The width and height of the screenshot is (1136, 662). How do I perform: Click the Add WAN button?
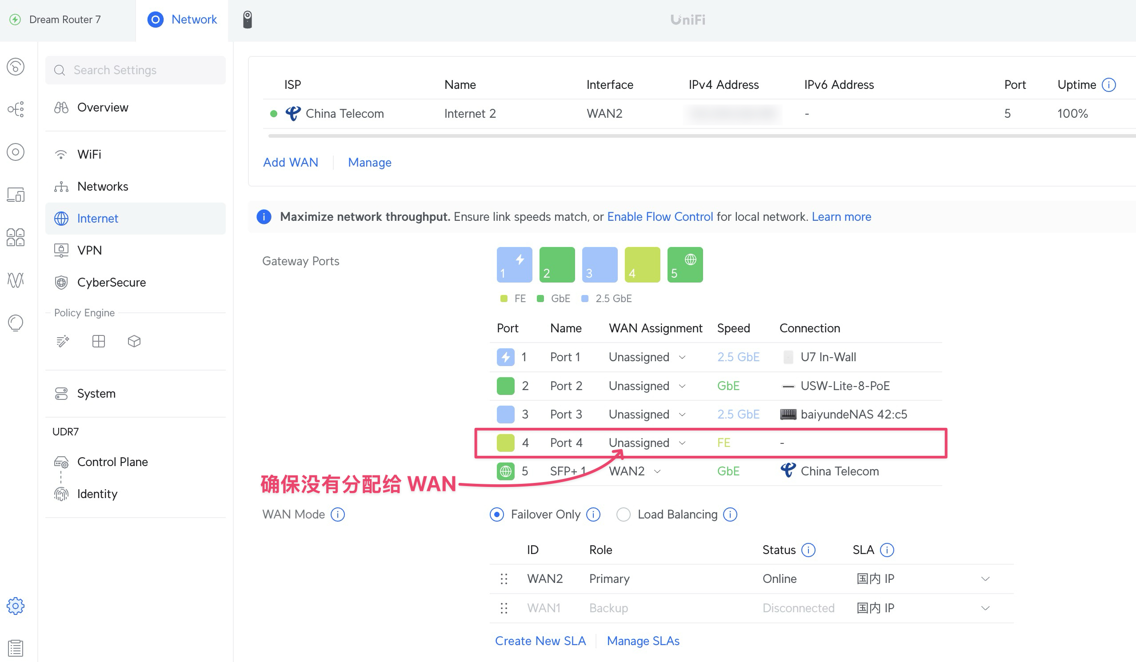tap(290, 162)
